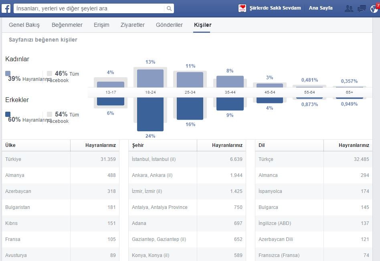
Task: Click the Şiirlerde Saklı Sevdam page thumbnail
Action: click(x=242, y=8)
